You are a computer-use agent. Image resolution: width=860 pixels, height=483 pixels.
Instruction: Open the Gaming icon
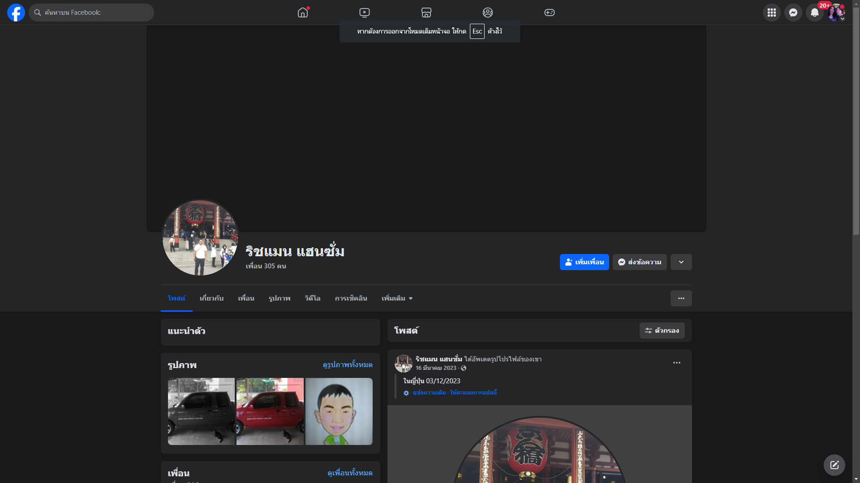[x=550, y=13]
